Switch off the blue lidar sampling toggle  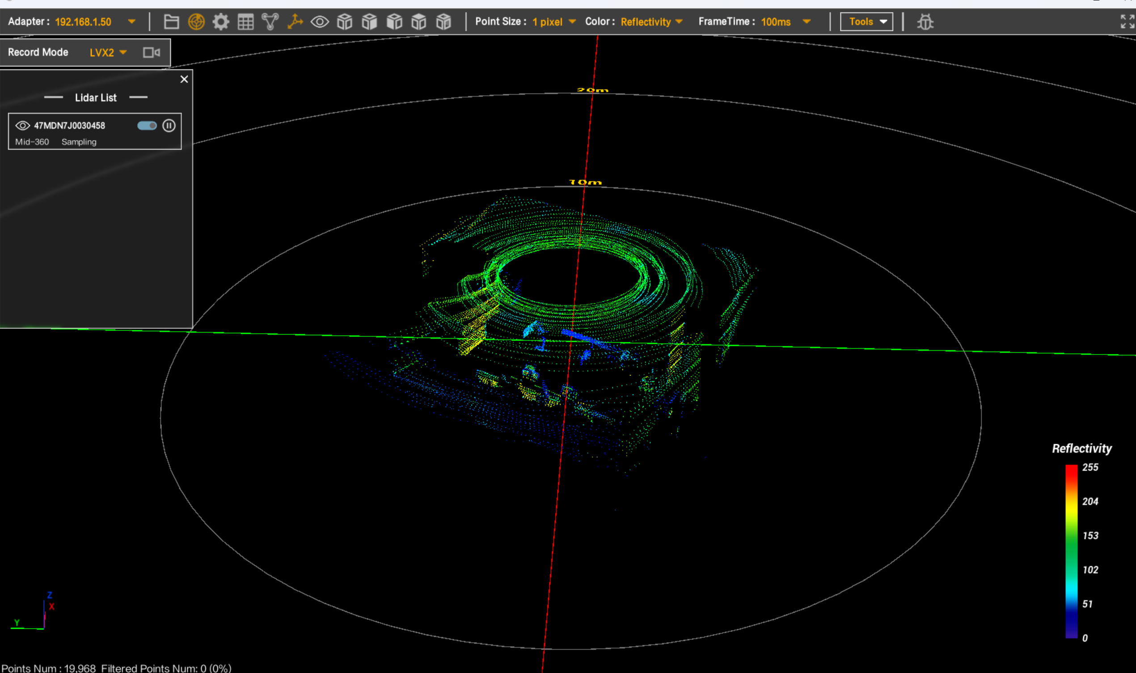pyautogui.click(x=147, y=126)
